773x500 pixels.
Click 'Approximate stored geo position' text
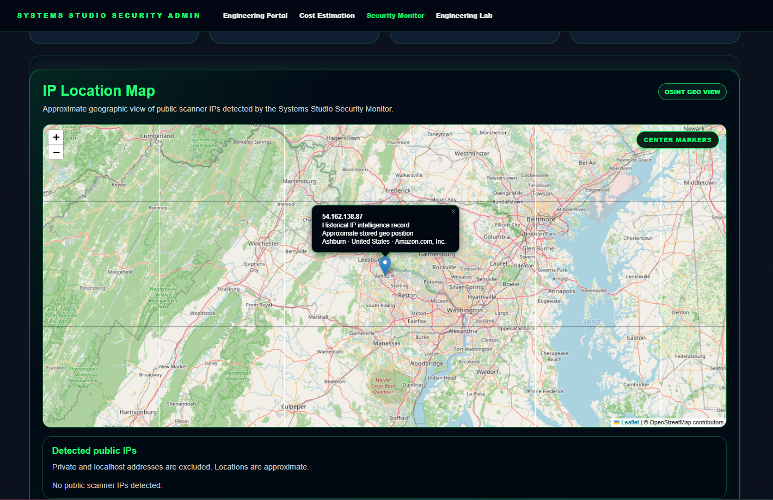(x=367, y=233)
